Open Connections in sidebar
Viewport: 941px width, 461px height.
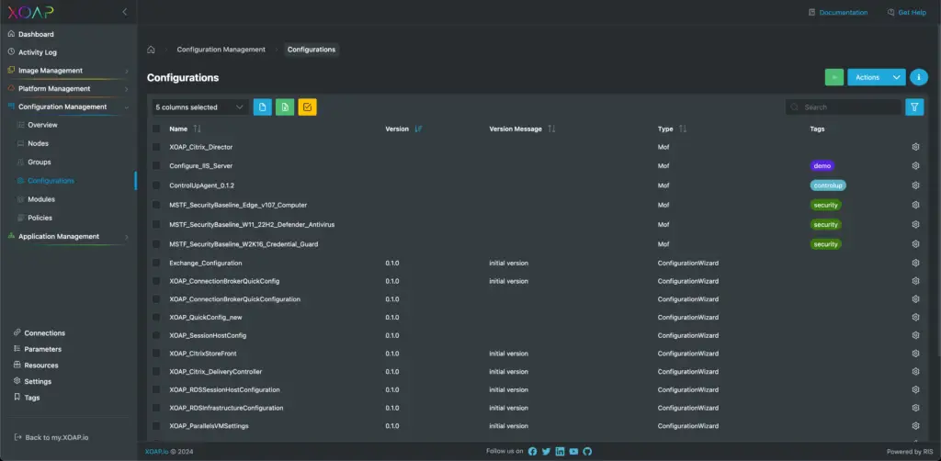(x=44, y=333)
